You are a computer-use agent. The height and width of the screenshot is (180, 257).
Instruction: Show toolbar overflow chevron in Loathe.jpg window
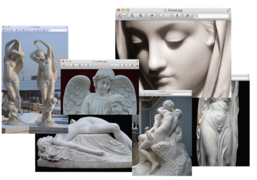(137, 66)
